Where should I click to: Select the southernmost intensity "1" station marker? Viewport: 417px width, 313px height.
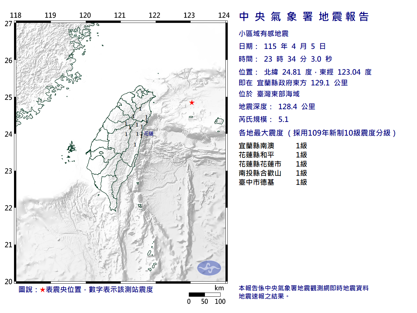pos(135,145)
